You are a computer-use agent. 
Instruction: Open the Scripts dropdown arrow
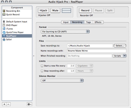(124, 56)
